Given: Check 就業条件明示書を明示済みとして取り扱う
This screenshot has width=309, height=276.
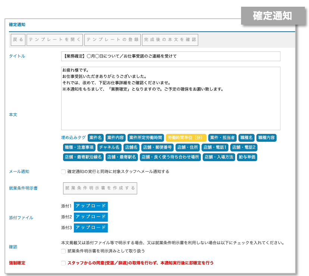Looking at the screenshot, I should [63, 251].
